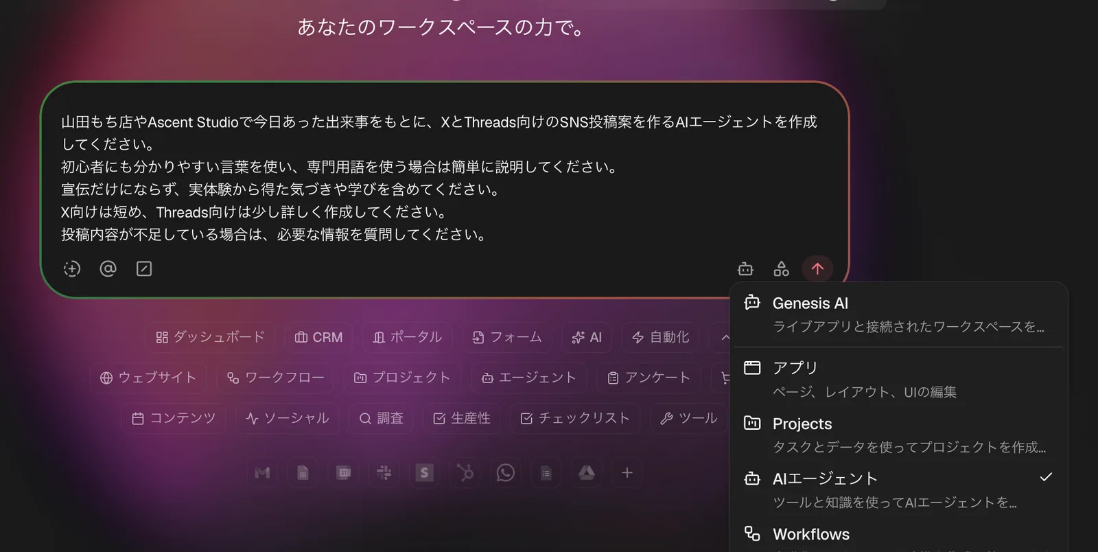Click the Google Calendar integration icon
Viewport: 1098px width, 552px height.
point(344,472)
